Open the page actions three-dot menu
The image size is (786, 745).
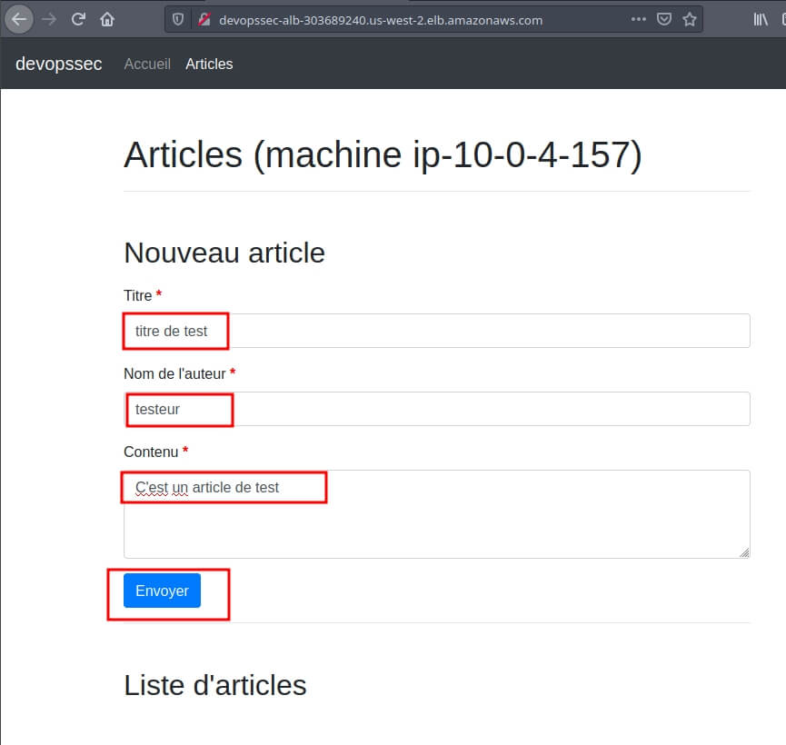pyautogui.click(x=639, y=19)
